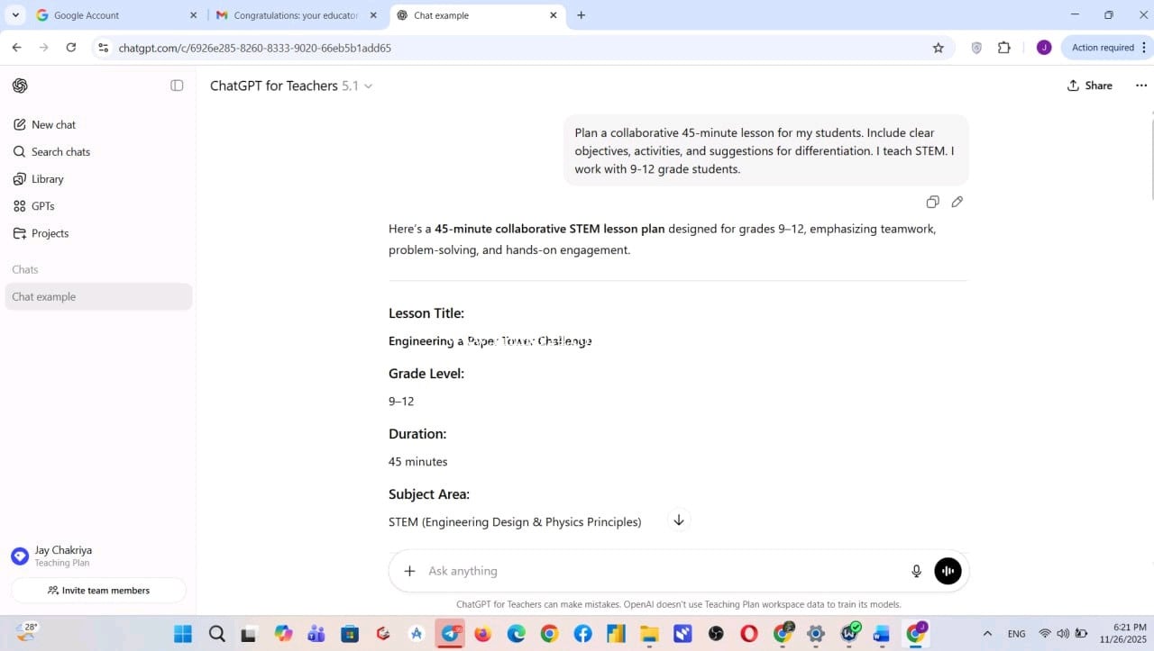
Task: Expand ChatGPT for Teachers model selector
Action: pos(291,86)
